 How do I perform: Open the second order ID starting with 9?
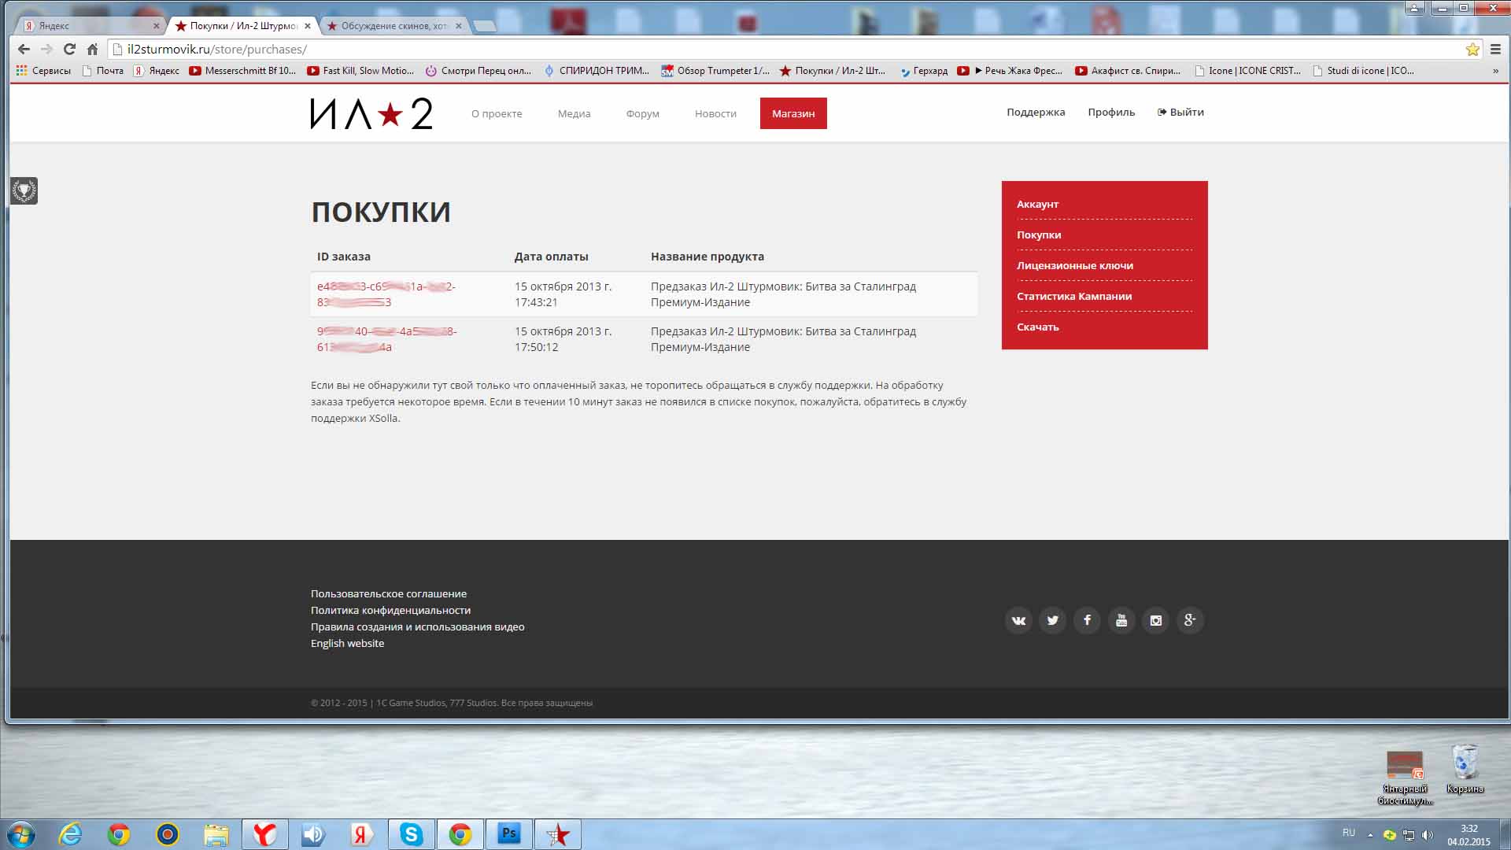[386, 339]
